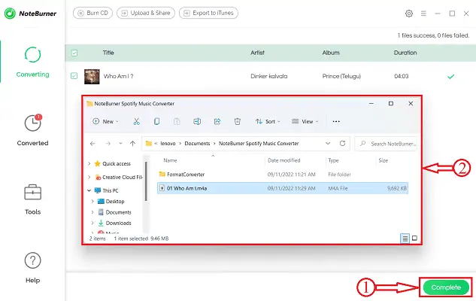Click the 'Dinker kalvala' artist cell
The image size is (476, 301).
click(x=269, y=76)
